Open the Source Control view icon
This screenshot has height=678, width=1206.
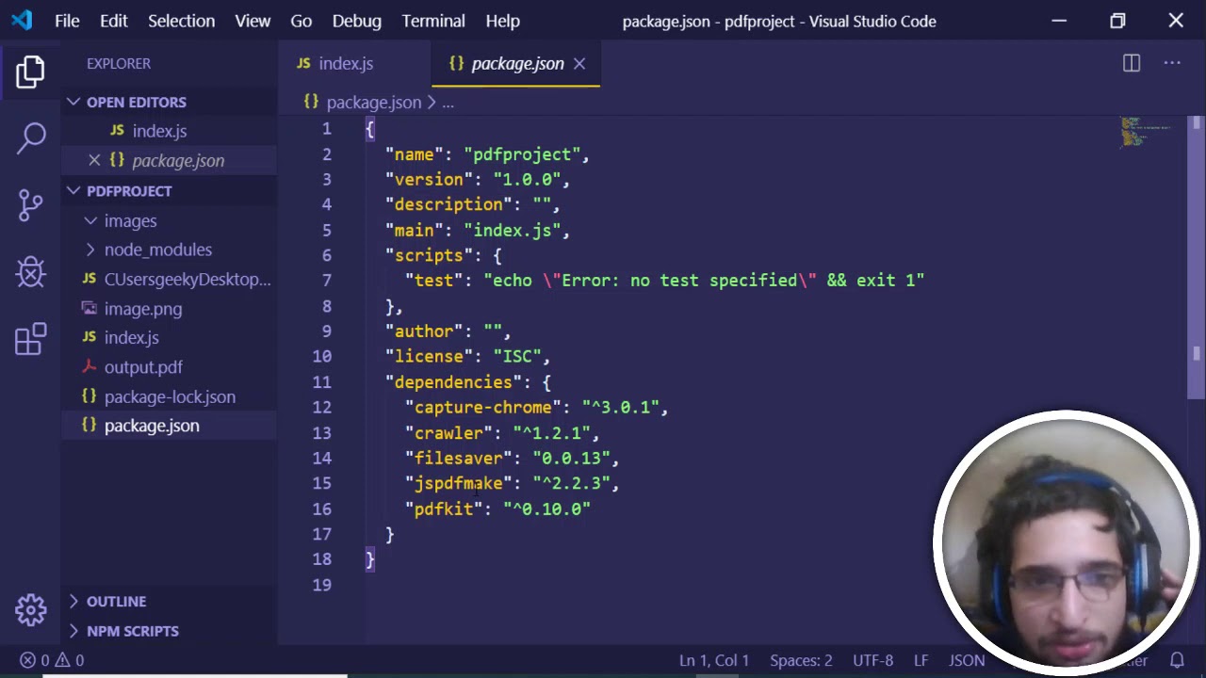click(x=30, y=204)
